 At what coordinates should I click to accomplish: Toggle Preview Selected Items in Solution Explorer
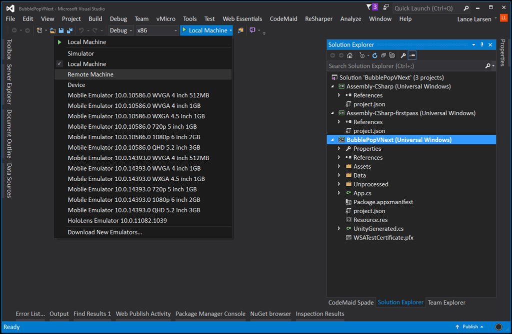412,55
